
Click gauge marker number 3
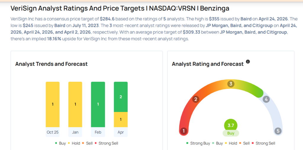(231, 84)
